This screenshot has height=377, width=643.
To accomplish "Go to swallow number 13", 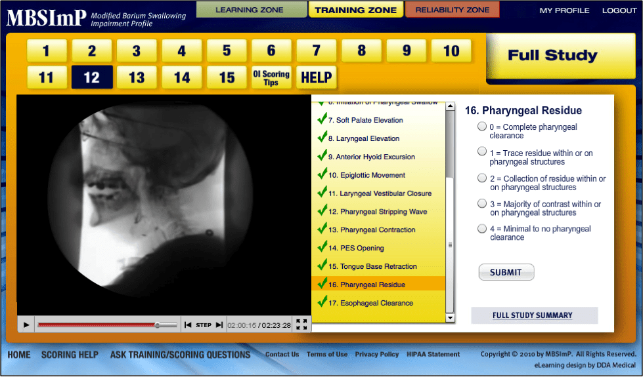I will (x=137, y=77).
